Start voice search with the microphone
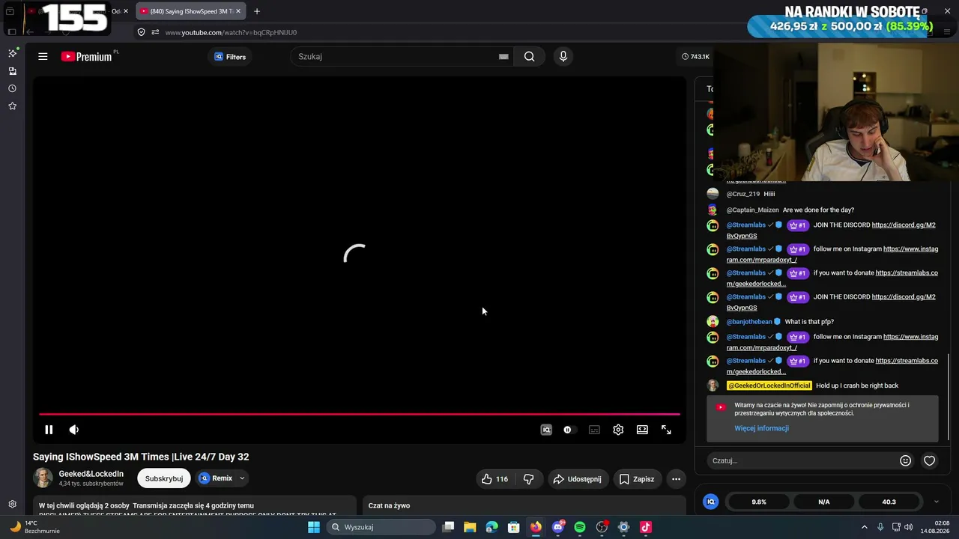 (x=563, y=56)
